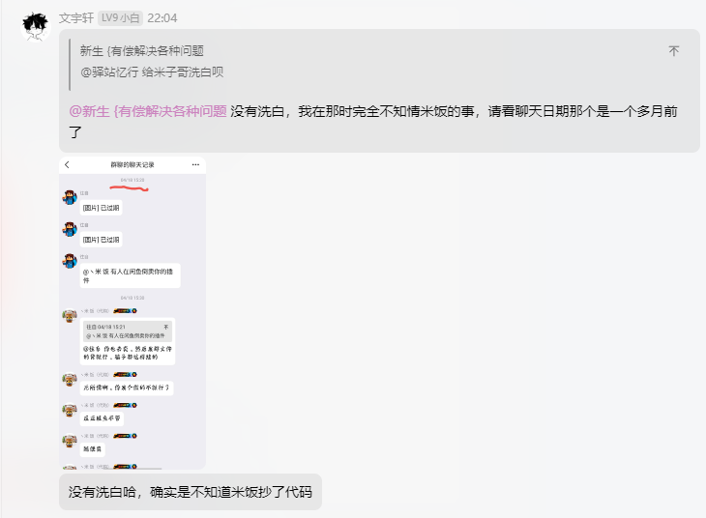This screenshot has height=518, width=706.
Task: Click the LV9 小白 level badge
Action: (121, 18)
